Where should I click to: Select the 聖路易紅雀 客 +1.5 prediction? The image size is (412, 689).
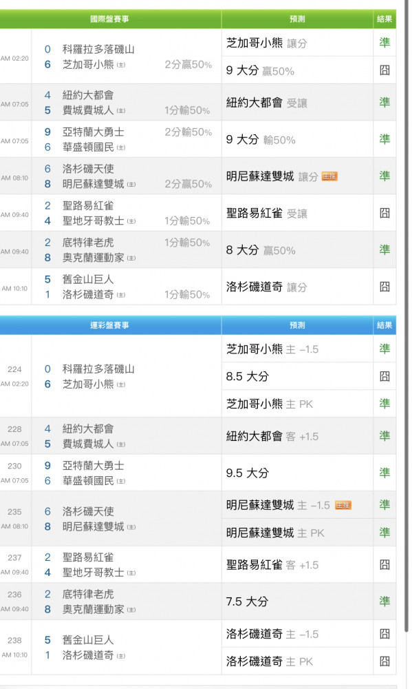click(272, 565)
